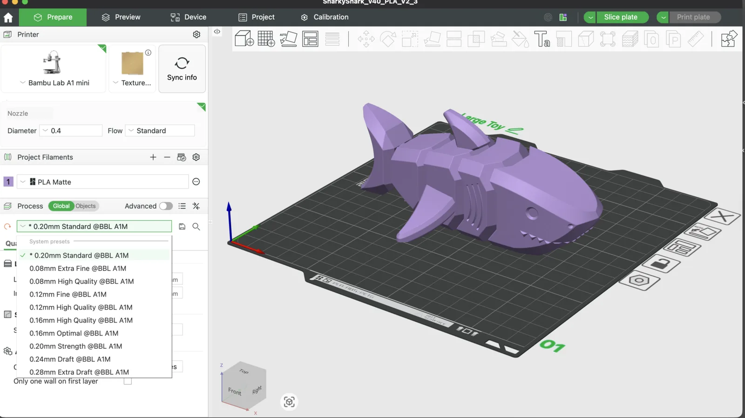Open the nozzle Diameter dropdown
This screenshot has width=745, height=418.
(x=71, y=131)
